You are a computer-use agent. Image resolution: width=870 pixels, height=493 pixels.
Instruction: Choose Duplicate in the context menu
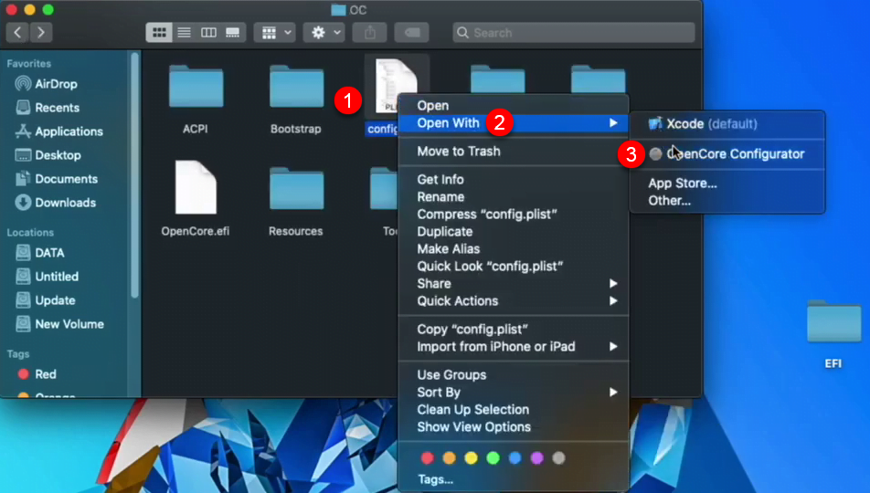pyautogui.click(x=514, y=232)
